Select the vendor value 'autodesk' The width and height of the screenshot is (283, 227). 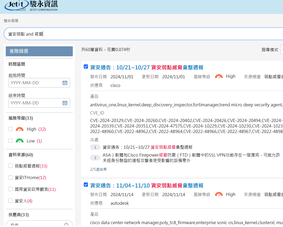tap(120, 203)
